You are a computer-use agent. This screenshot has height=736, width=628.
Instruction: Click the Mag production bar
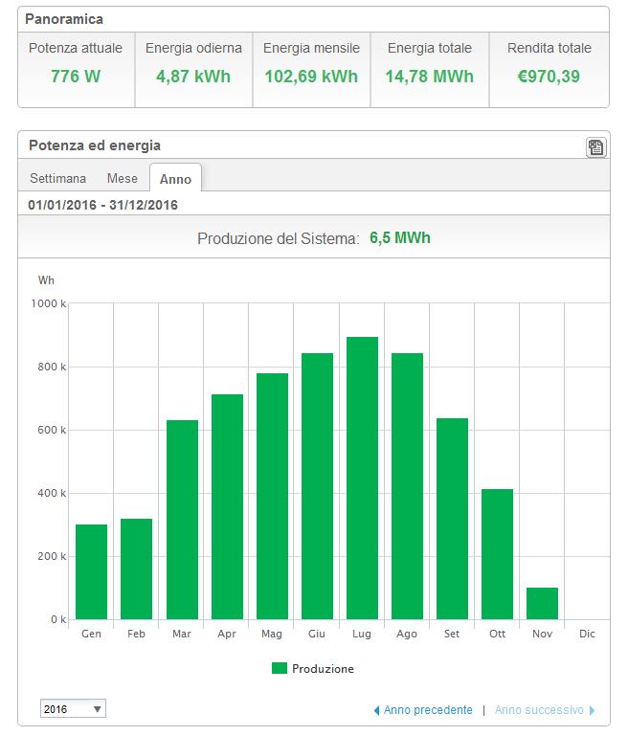coord(272,496)
